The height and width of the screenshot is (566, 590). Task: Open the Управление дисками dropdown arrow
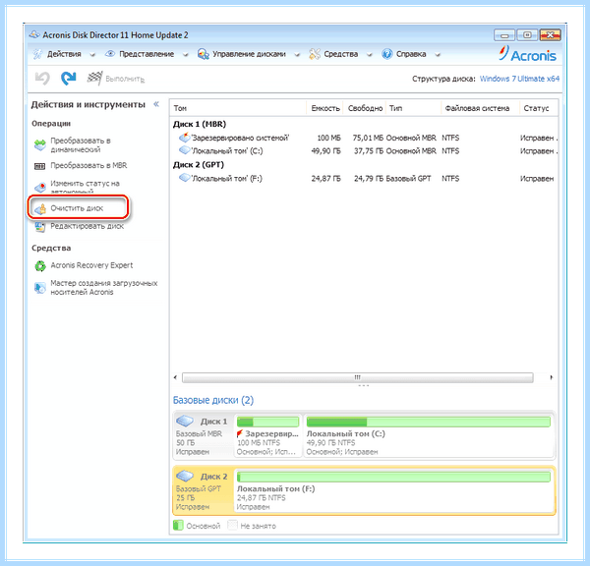[x=297, y=55]
